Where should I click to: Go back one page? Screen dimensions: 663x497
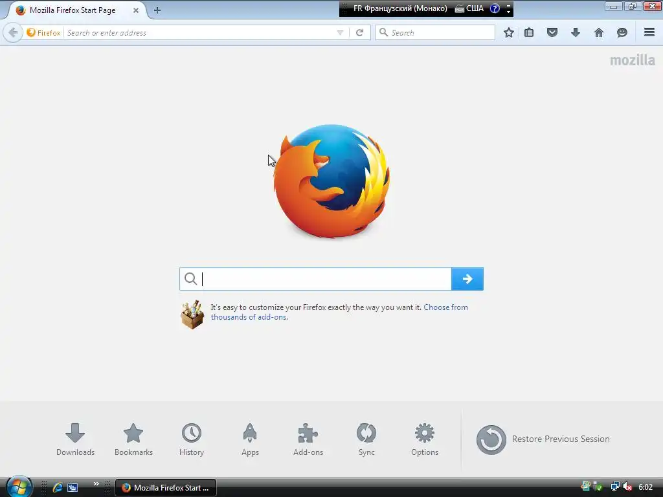(x=13, y=32)
